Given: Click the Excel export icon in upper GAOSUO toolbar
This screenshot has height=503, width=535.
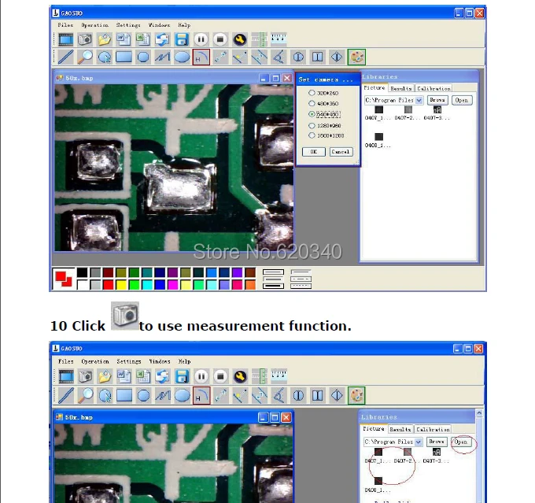Looking at the screenshot, I should coord(142,39).
